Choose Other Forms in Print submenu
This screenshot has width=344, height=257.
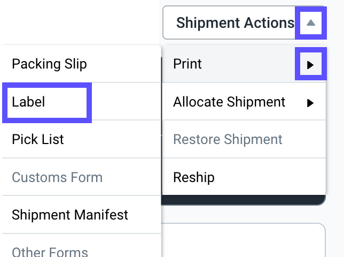point(50,251)
